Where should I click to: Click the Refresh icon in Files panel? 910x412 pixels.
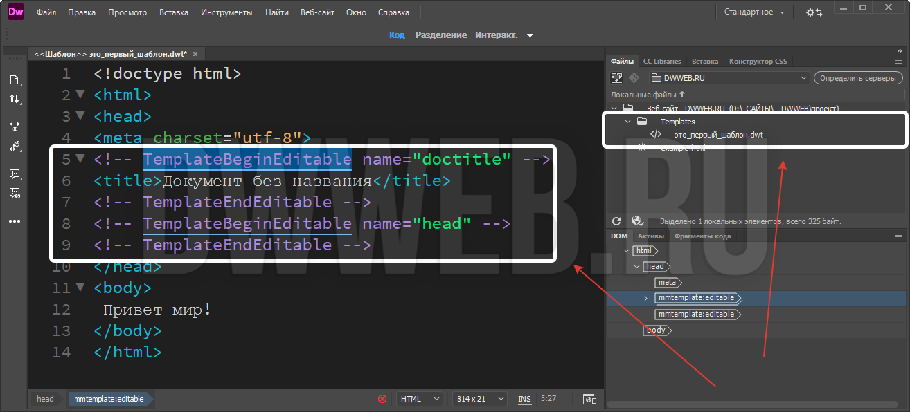(x=616, y=221)
